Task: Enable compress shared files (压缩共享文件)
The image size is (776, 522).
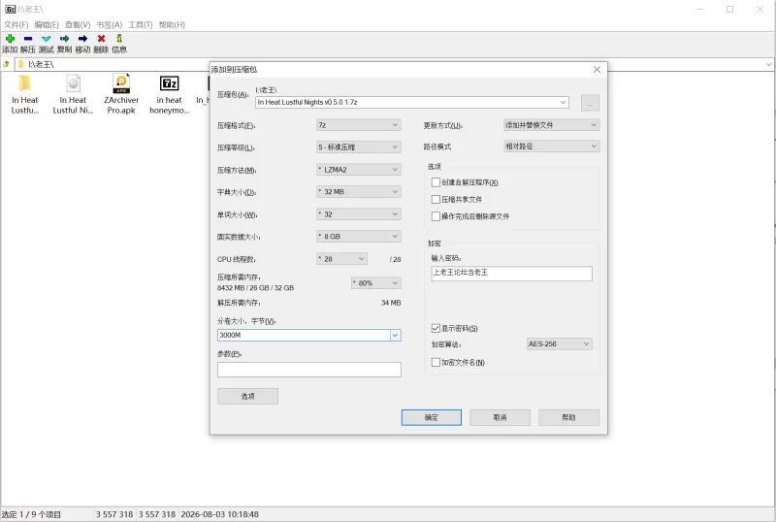Action: pyautogui.click(x=436, y=199)
